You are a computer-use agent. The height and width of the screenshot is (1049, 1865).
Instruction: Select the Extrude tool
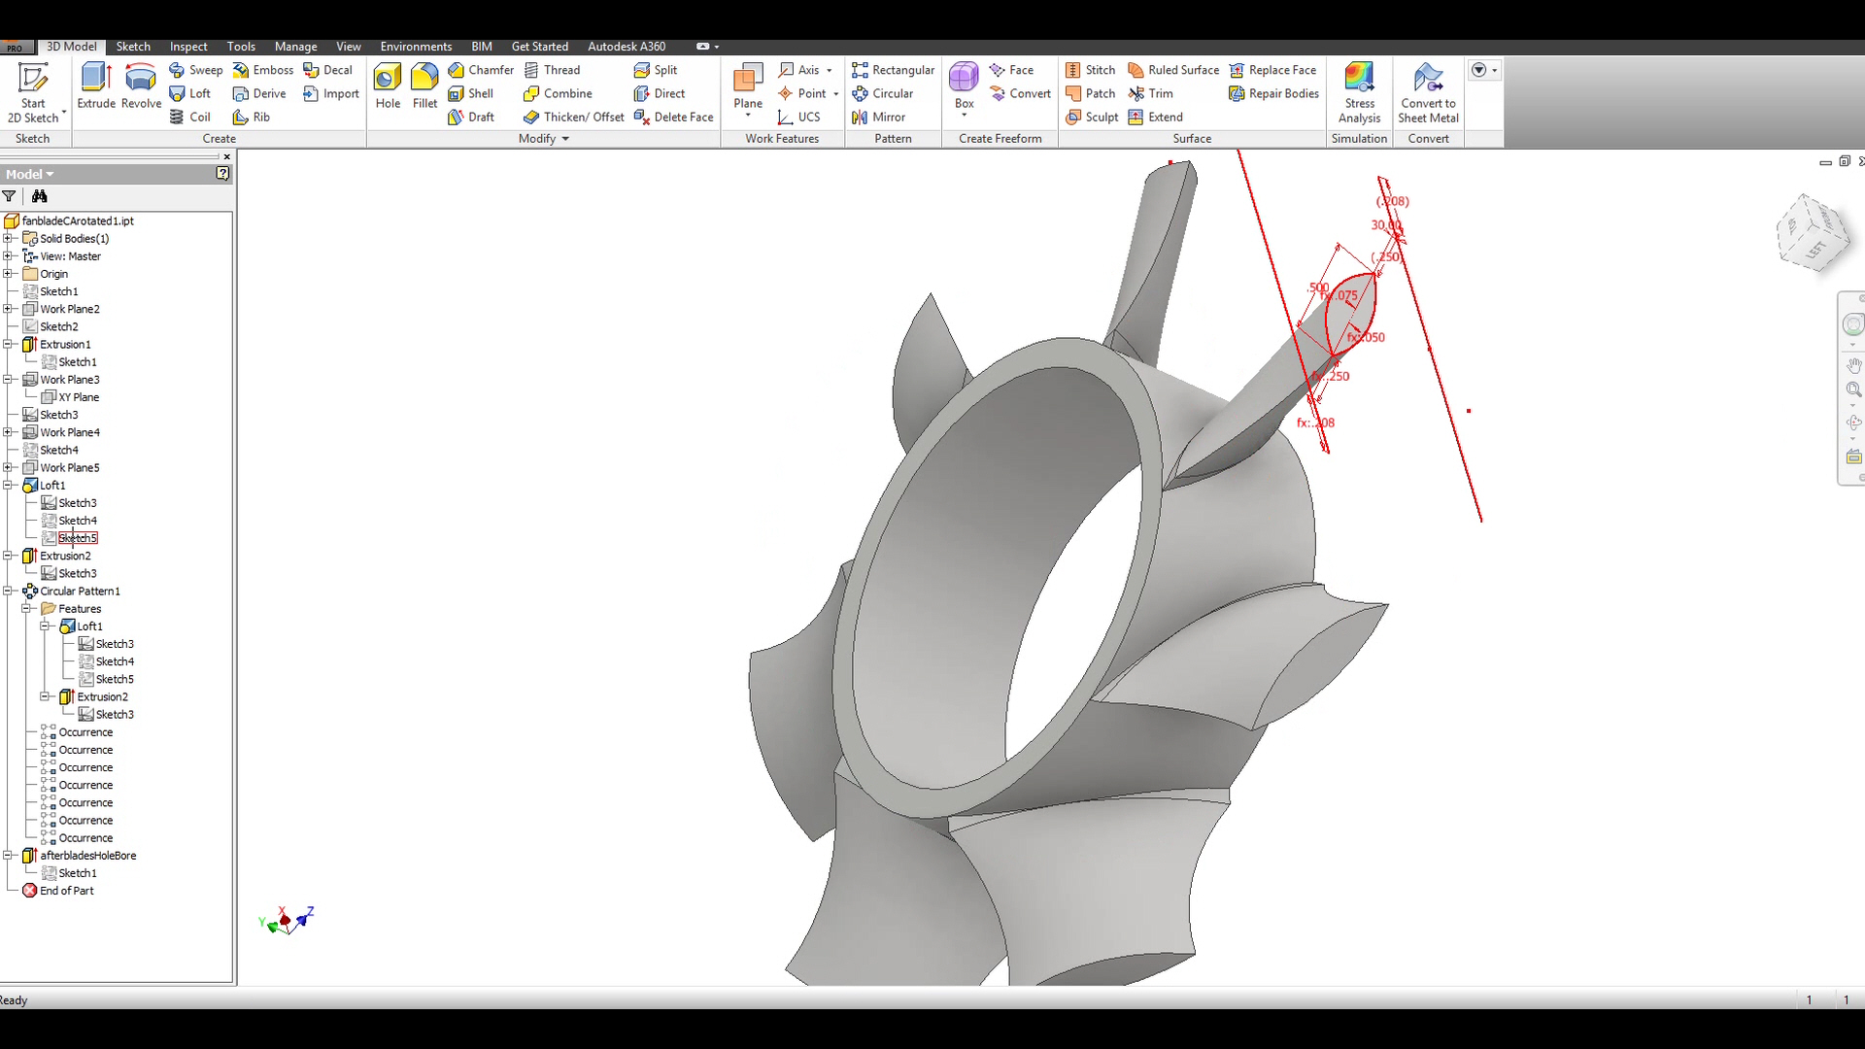click(96, 86)
